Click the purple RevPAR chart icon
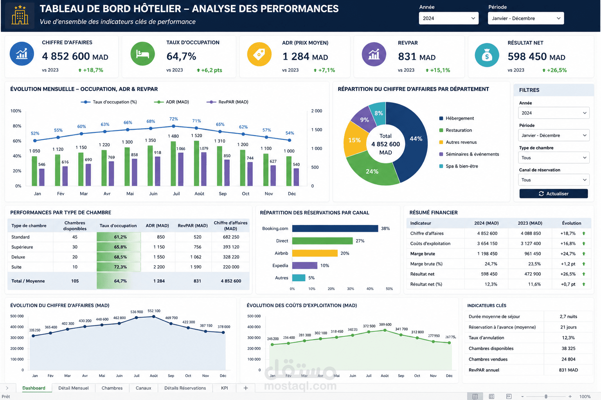This screenshot has width=601, height=400. coord(374,54)
